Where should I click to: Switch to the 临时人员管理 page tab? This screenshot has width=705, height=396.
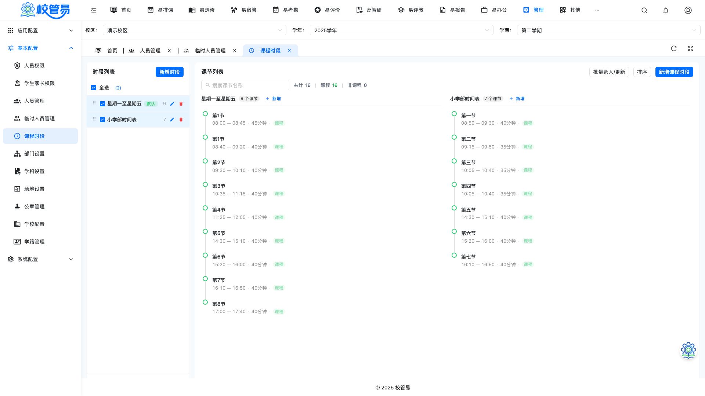[205, 51]
